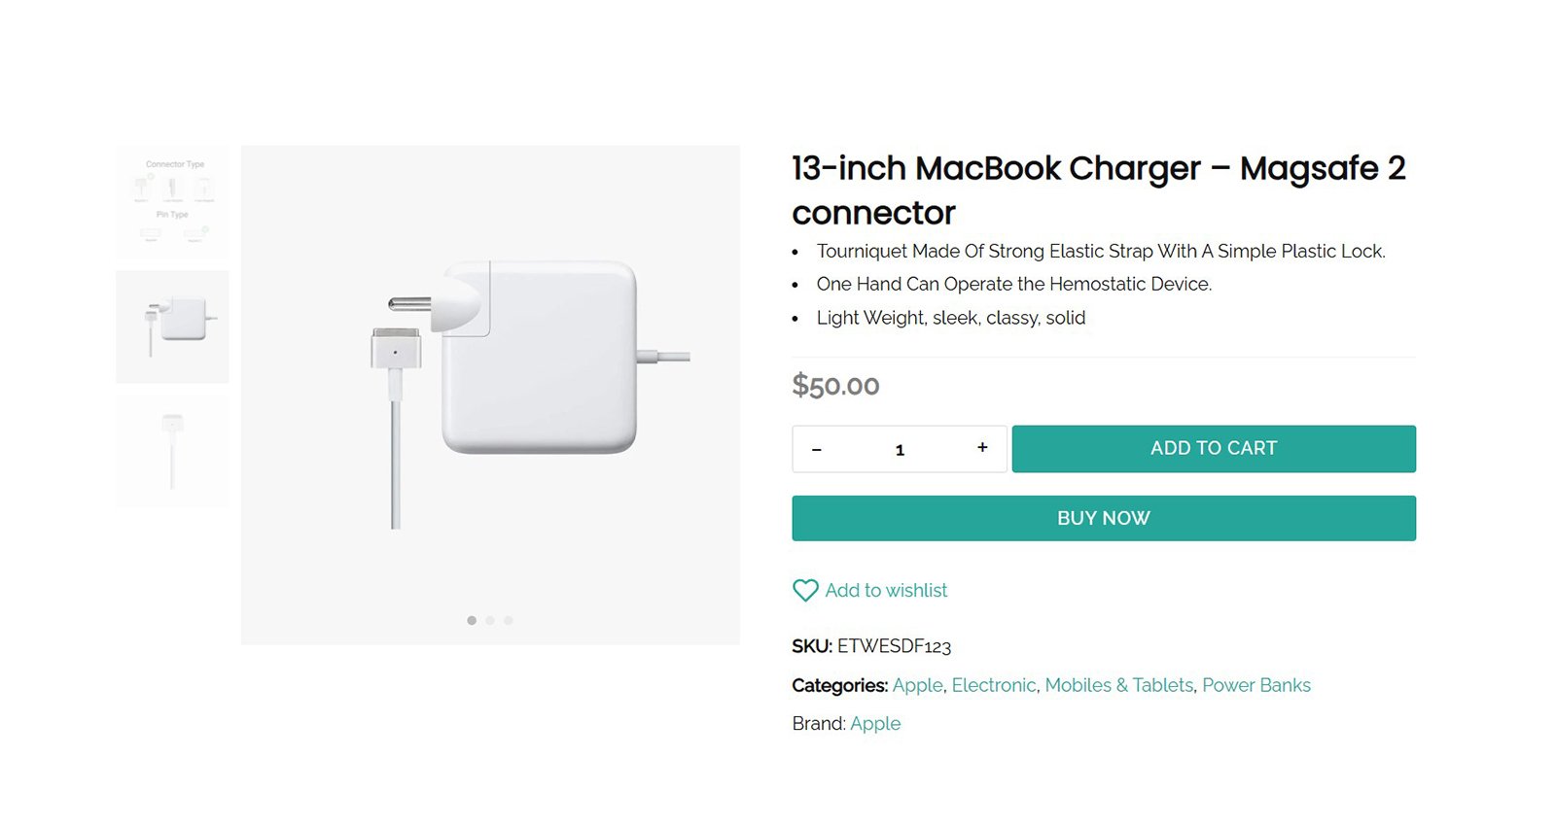Open the Power Banks category link
Screen dimensions: 1556x826
tap(1256, 685)
